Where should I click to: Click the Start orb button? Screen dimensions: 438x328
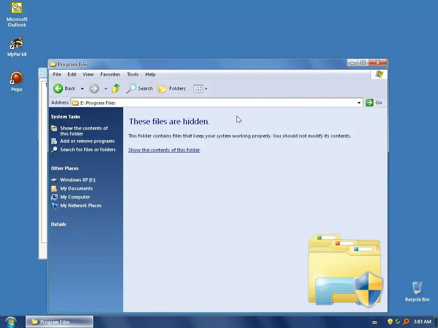click(11, 322)
